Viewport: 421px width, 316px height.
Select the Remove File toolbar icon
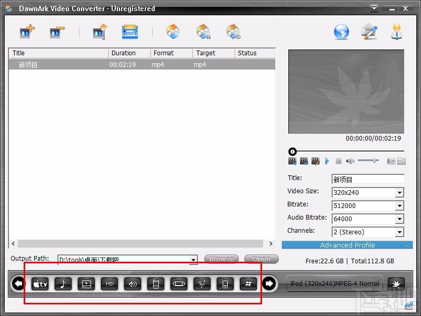(57, 32)
